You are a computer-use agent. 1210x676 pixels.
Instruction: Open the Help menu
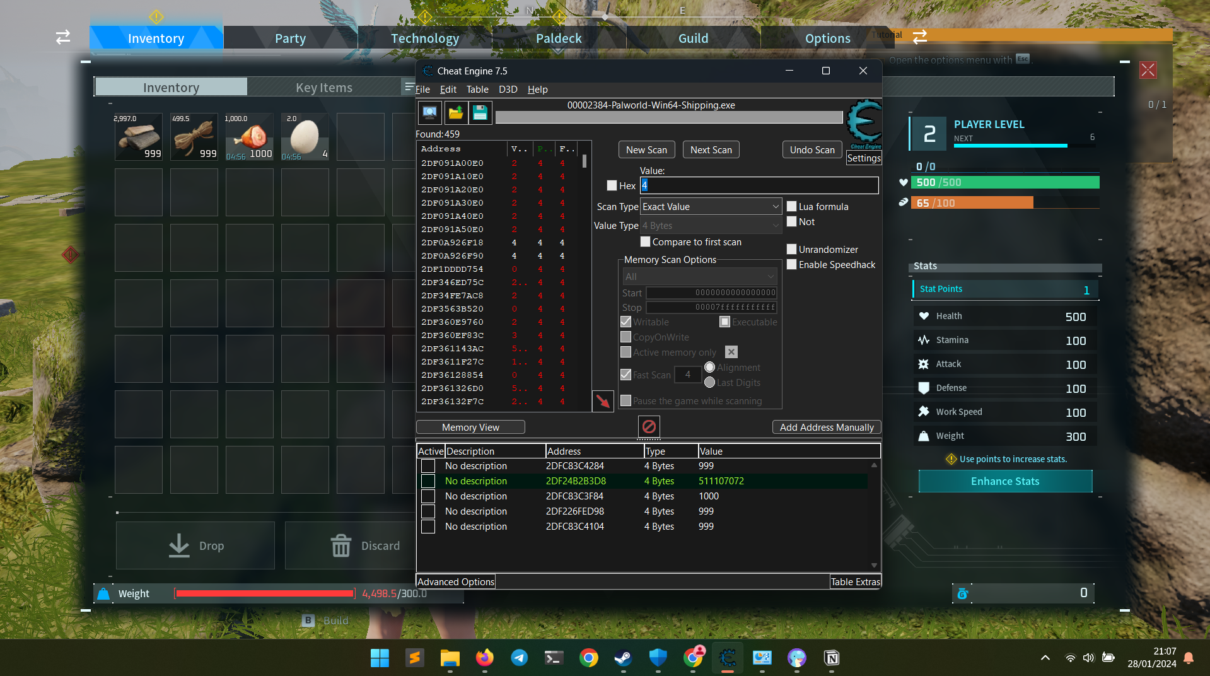(537, 89)
